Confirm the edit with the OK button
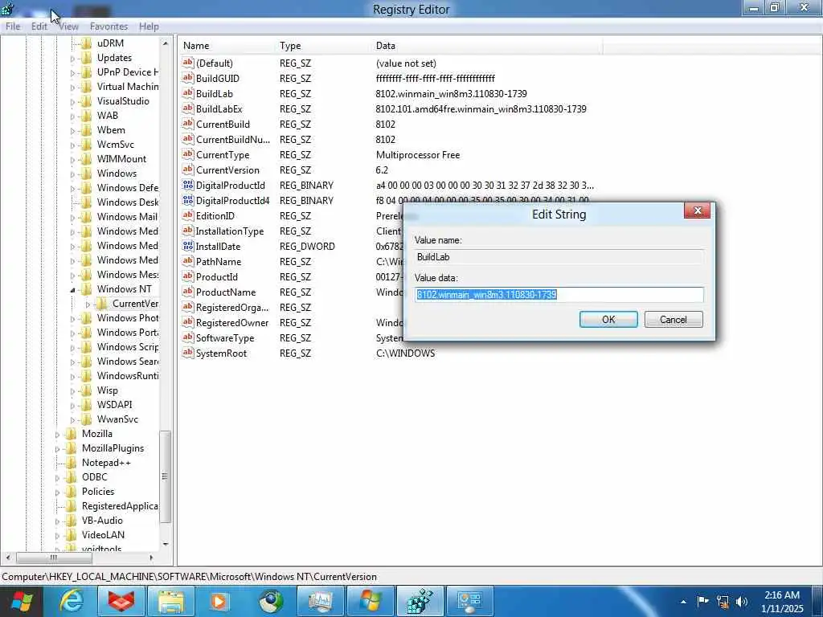This screenshot has height=617, width=823. 608,320
